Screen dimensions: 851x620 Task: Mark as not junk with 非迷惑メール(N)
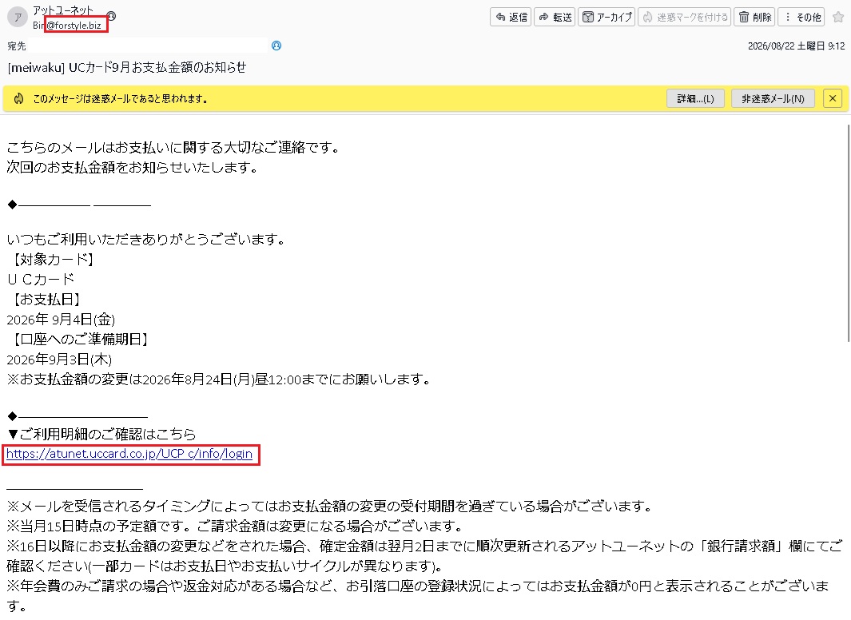(x=773, y=99)
